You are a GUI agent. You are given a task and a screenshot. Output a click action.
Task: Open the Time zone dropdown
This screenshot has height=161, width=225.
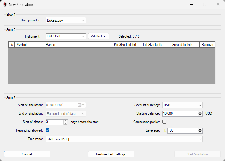(124, 139)
